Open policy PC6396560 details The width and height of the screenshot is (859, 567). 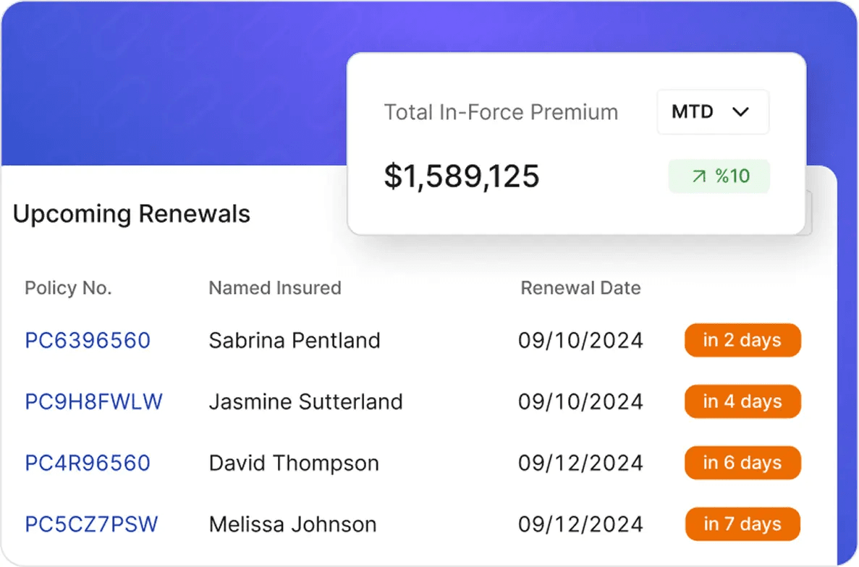point(87,340)
